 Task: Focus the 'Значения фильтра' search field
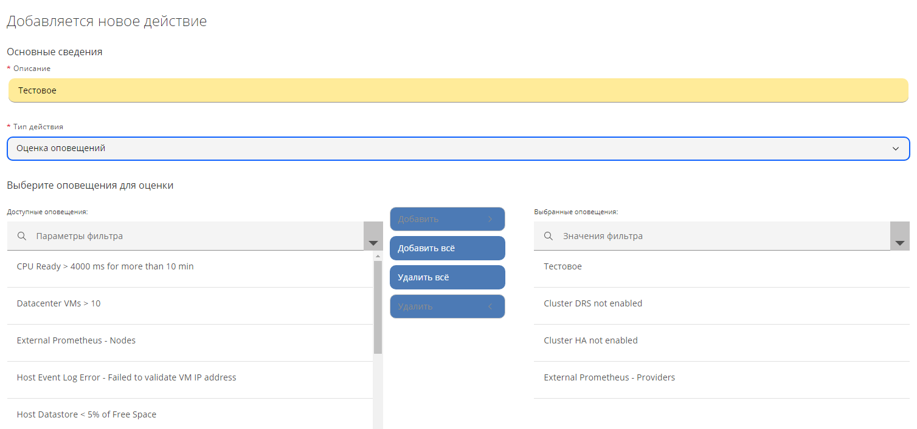pos(718,236)
